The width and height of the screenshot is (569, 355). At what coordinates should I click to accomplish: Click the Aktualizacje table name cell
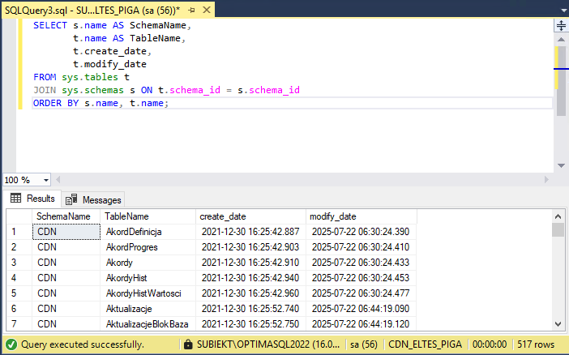click(x=148, y=309)
